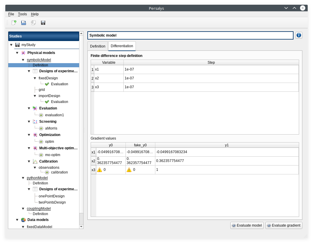Open the blue information icon
The height and width of the screenshot is (244, 313).
pos(299,35)
